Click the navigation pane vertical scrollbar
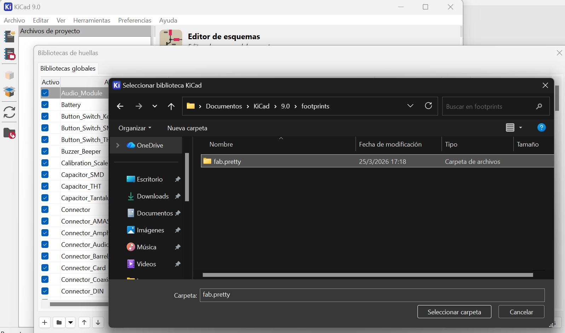Screen dimensions: 565x333 (187, 177)
